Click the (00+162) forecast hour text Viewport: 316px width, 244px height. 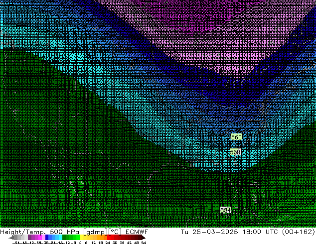coord(299,232)
